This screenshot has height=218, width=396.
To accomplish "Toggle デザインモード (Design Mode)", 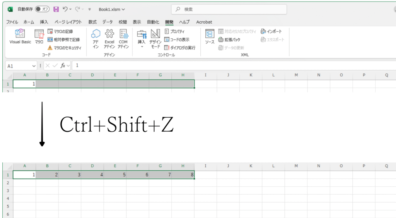I will click(x=155, y=39).
